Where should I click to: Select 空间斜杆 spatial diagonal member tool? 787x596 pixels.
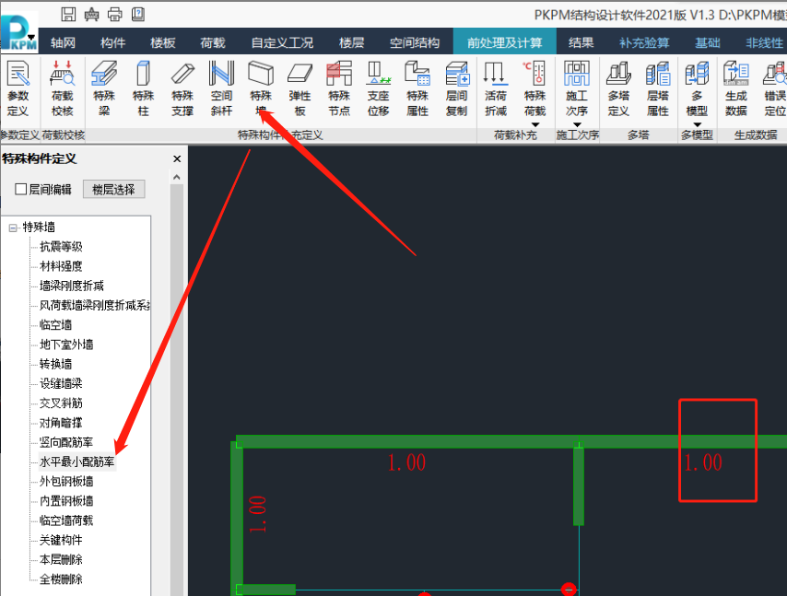[x=221, y=88]
